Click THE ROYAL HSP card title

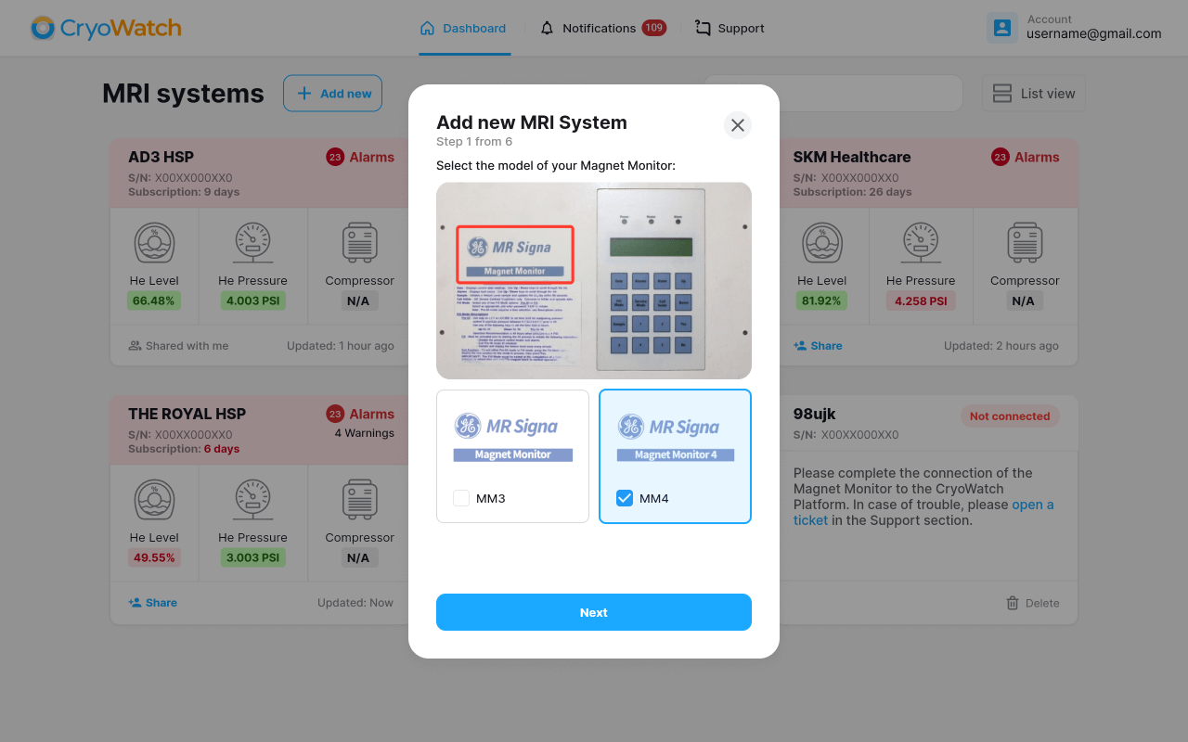pos(187,414)
